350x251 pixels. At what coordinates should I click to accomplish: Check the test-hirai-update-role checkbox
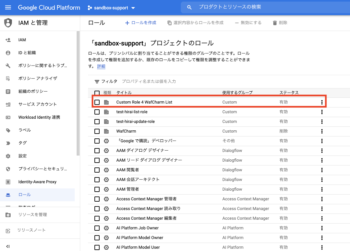coord(97,122)
